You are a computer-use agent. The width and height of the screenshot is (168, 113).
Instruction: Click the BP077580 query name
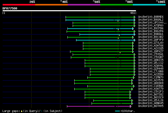pos(10,8)
